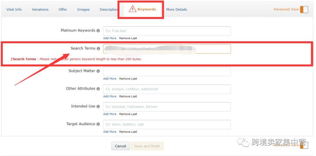Open the Images tab

(83, 9)
